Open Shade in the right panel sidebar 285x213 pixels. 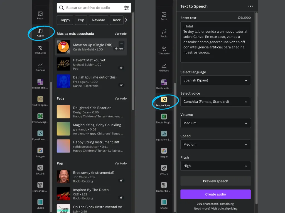coord(164,204)
